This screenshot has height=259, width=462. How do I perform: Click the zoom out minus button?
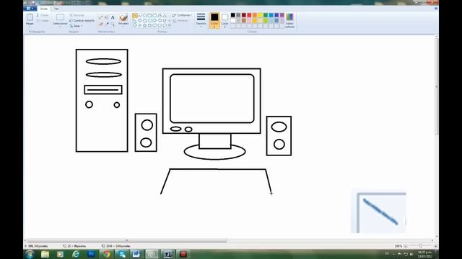406,246
